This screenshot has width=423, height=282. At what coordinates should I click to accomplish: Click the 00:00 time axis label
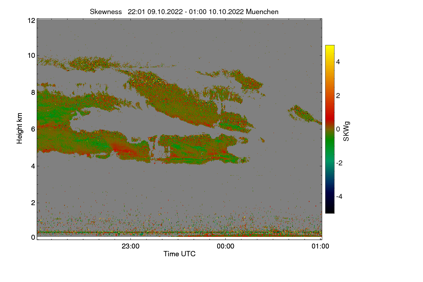point(226,247)
